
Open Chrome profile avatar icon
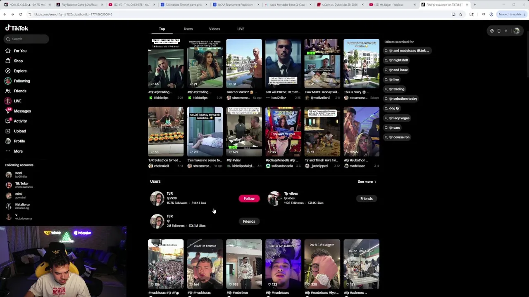coord(491,14)
